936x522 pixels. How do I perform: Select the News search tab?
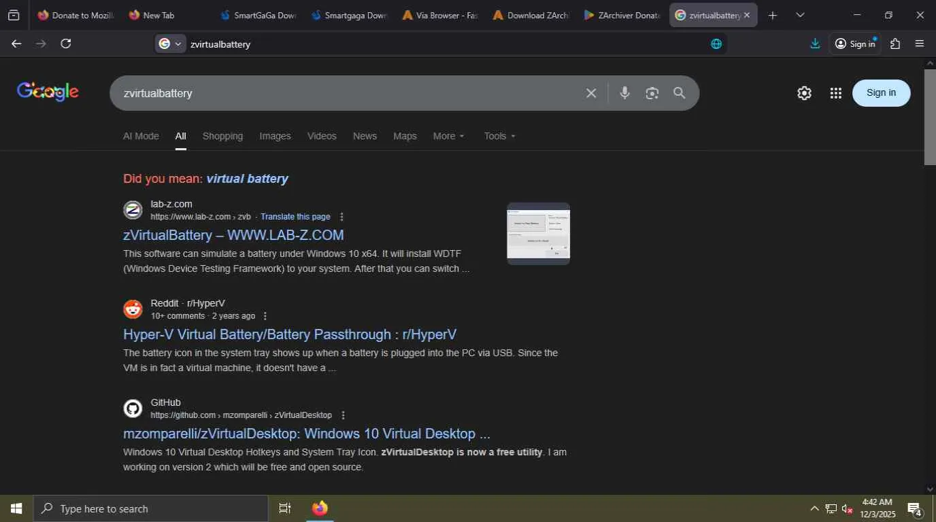click(x=365, y=136)
